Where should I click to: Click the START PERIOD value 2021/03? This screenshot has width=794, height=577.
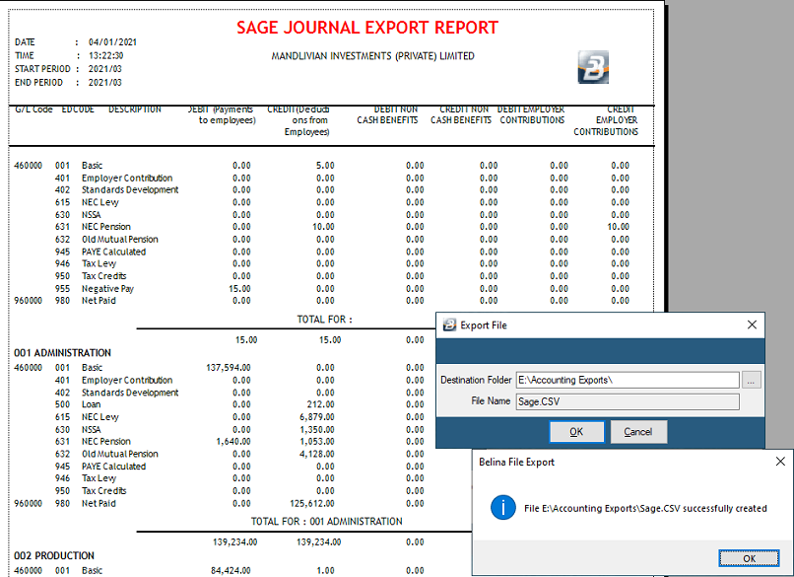(x=104, y=68)
